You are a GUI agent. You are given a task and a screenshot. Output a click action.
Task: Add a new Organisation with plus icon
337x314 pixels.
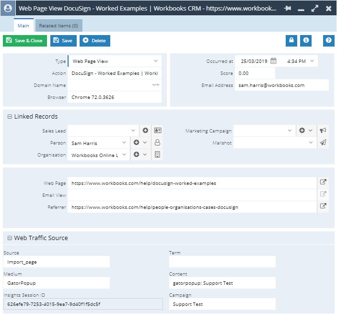pos(136,155)
